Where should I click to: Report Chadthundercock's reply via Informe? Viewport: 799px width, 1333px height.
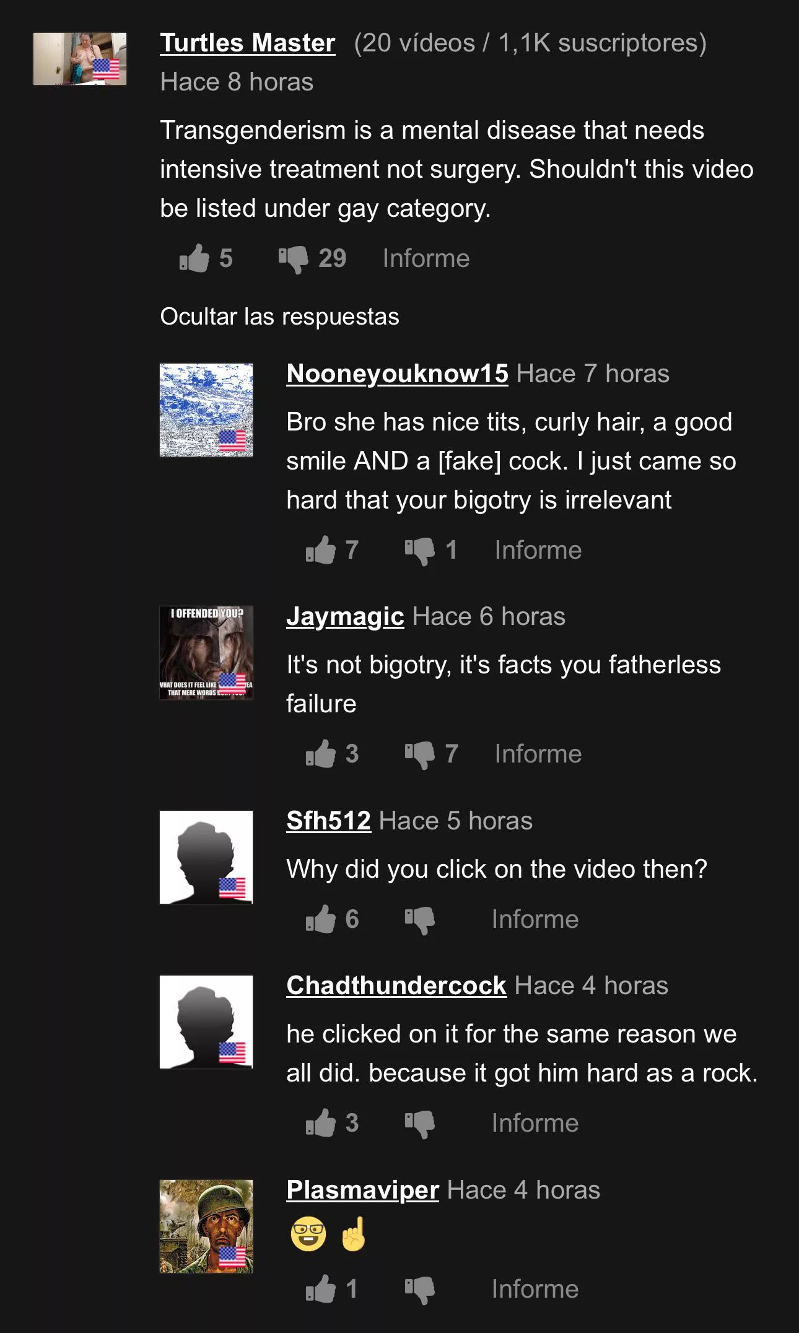pyautogui.click(x=535, y=1123)
